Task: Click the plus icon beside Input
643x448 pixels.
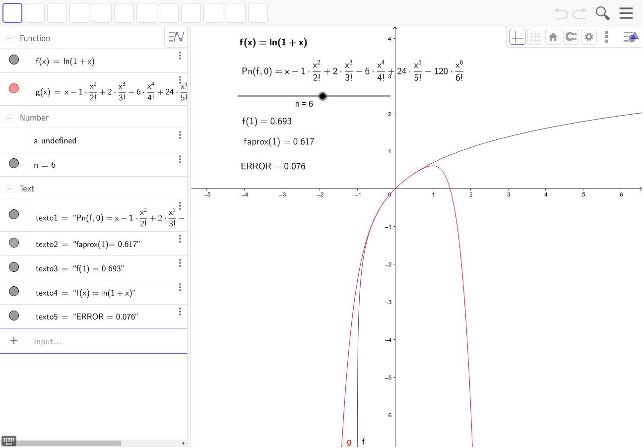Action: click(x=14, y=340)
